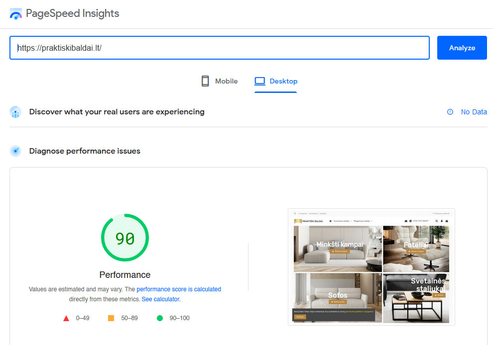This screenshot has width=493, height=345.
Task: Start analysis with the Analyze button
Action: point(462,48)
